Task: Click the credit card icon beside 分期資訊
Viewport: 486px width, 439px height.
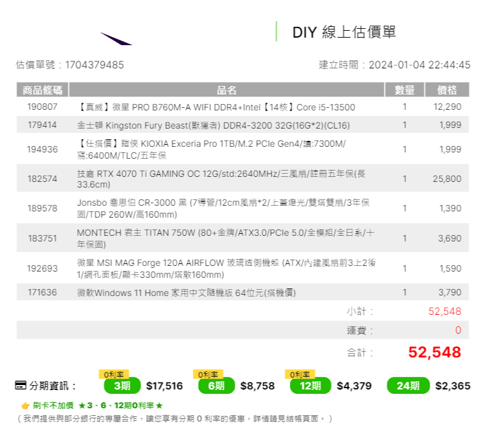Action: coord(21,385)
